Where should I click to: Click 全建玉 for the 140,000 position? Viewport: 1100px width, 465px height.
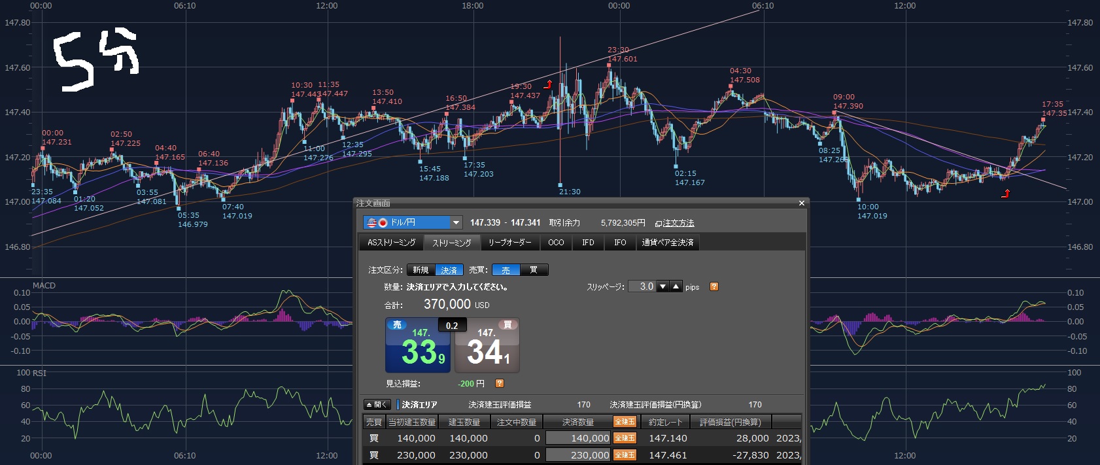point(625,438)
